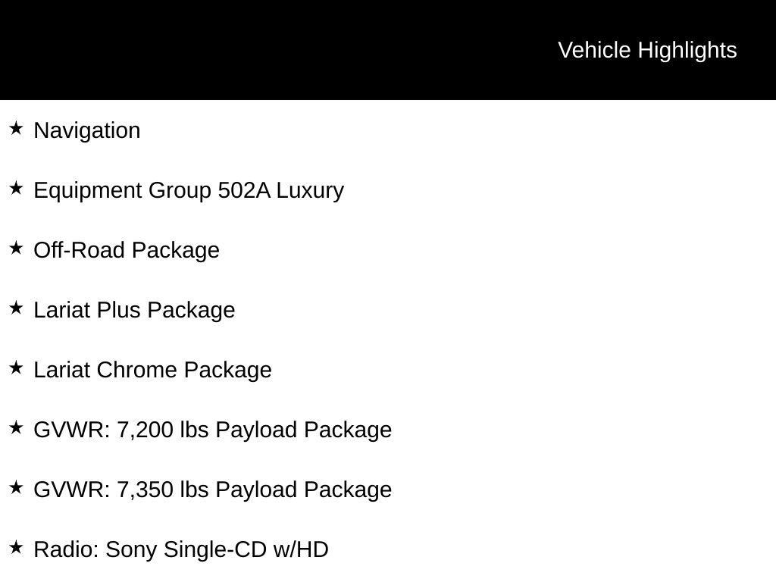Select the Lariat Chrome Package text
776x582 pixels.
click(x=153, y=370)
